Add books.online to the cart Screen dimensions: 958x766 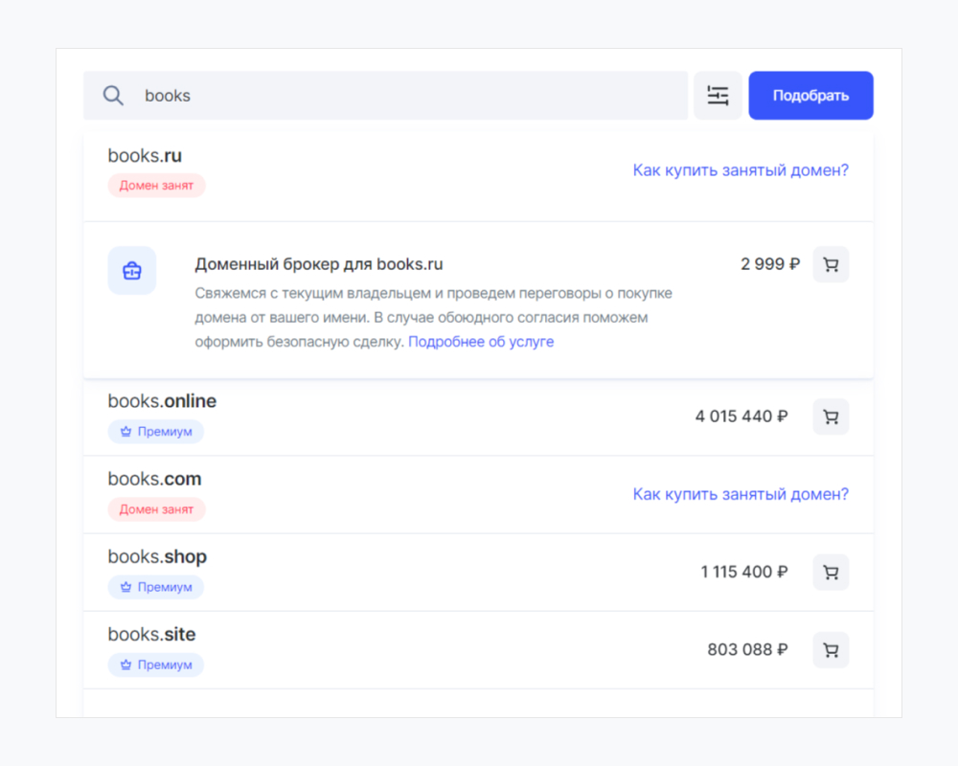831,417
